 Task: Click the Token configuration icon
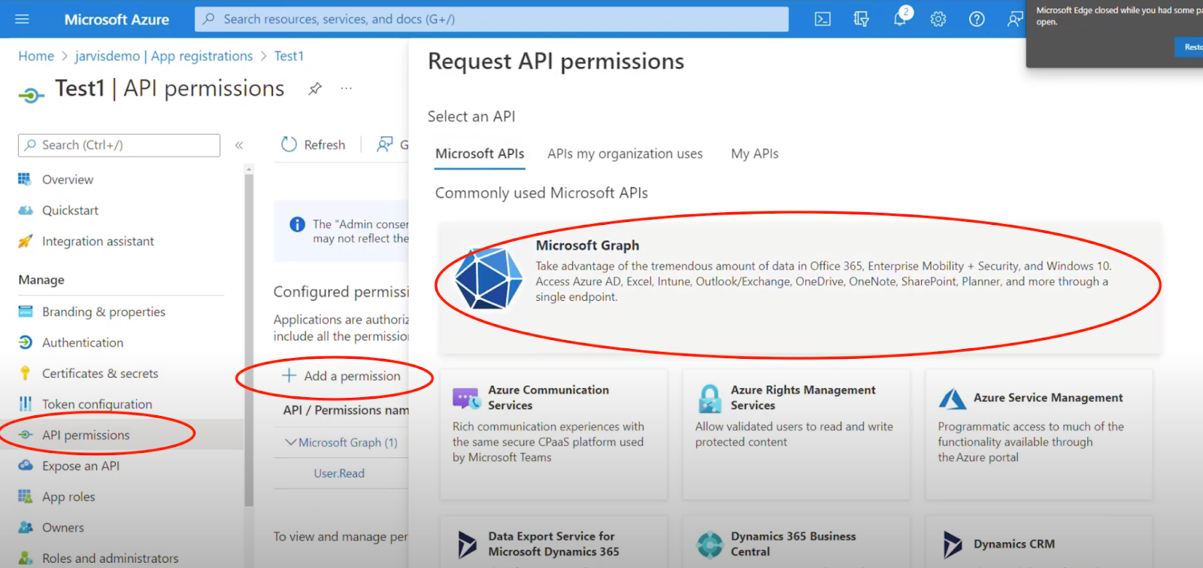coord(25,404)
